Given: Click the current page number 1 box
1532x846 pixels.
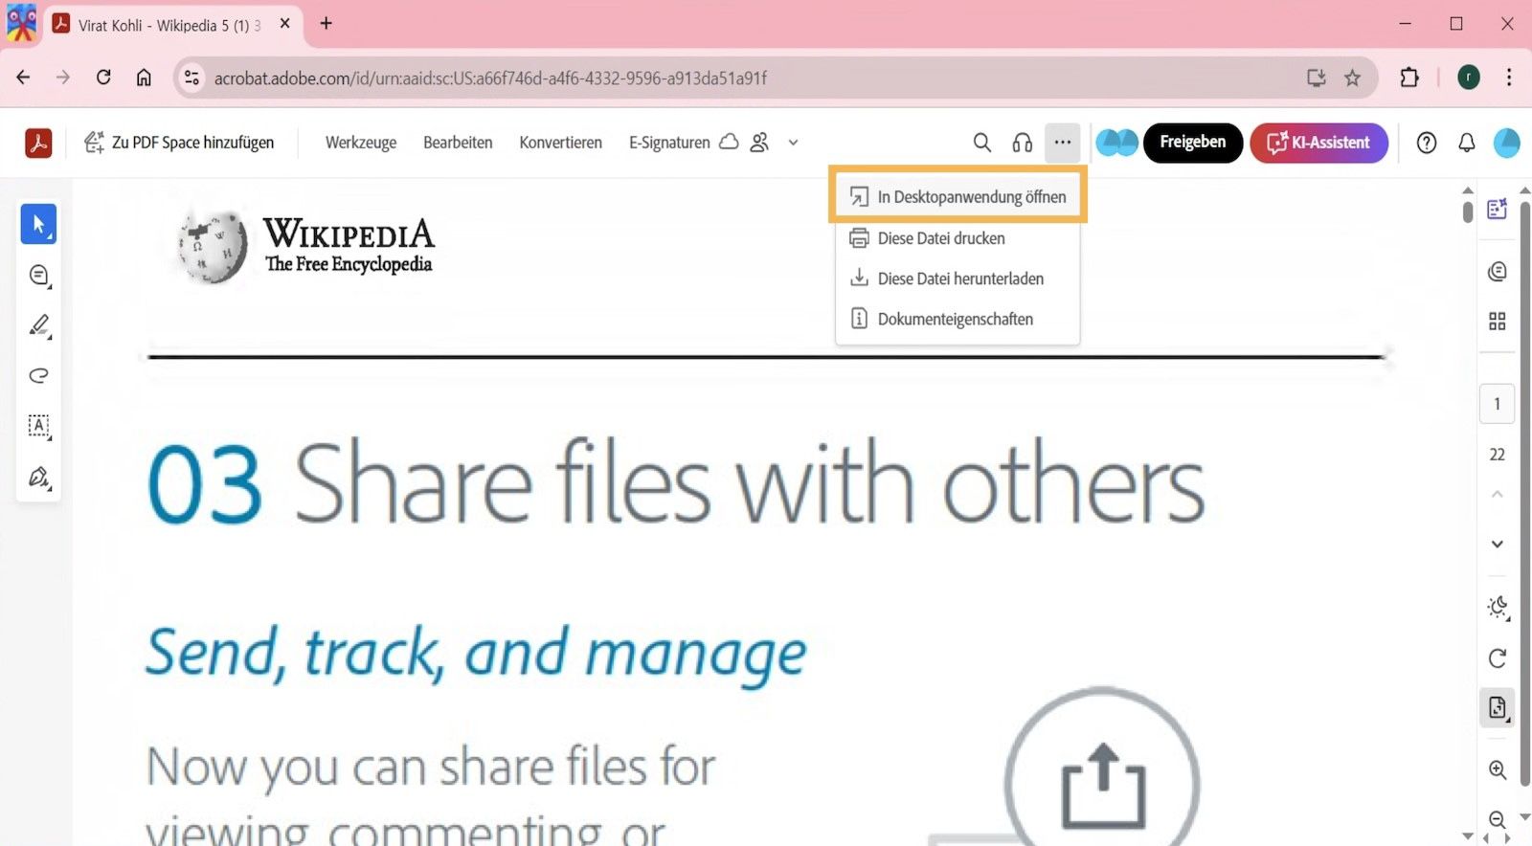Looking at the screenshot, I should click(x=1498, y=403).
